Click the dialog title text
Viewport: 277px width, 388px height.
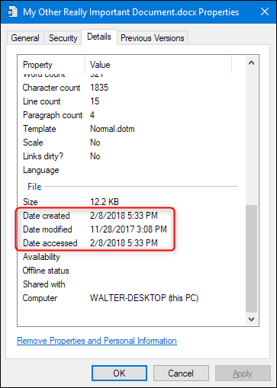pos(131,12)
